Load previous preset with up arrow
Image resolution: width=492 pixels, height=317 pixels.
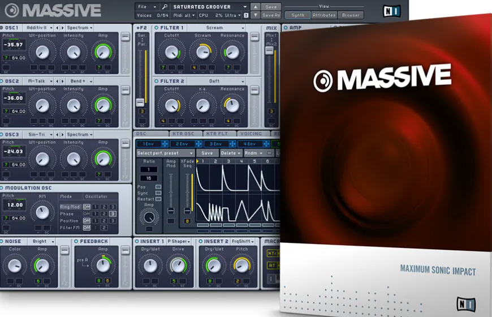256,7
